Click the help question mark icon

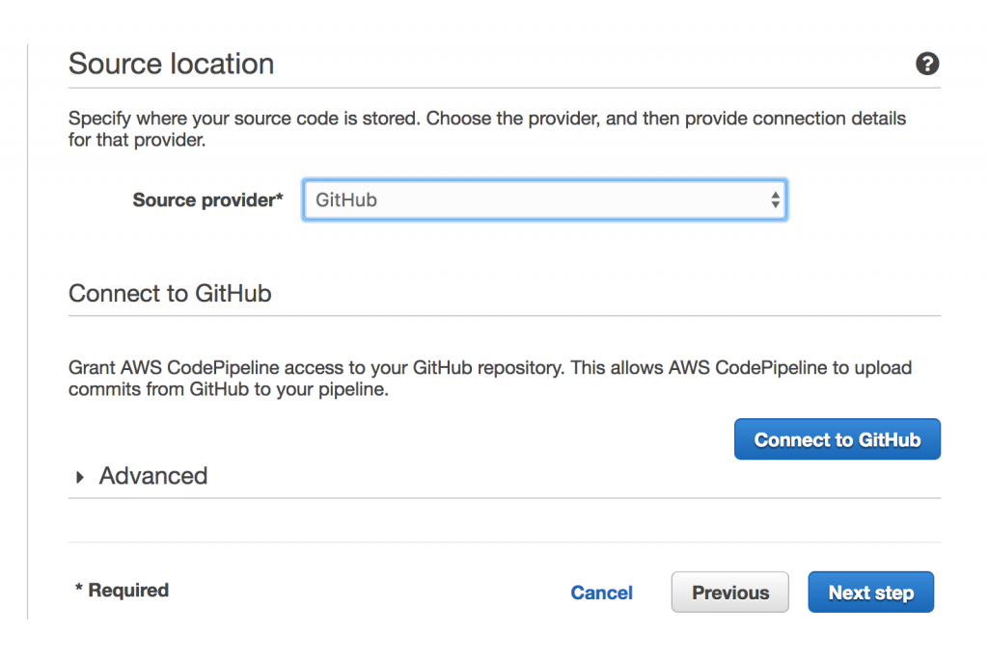926,65
